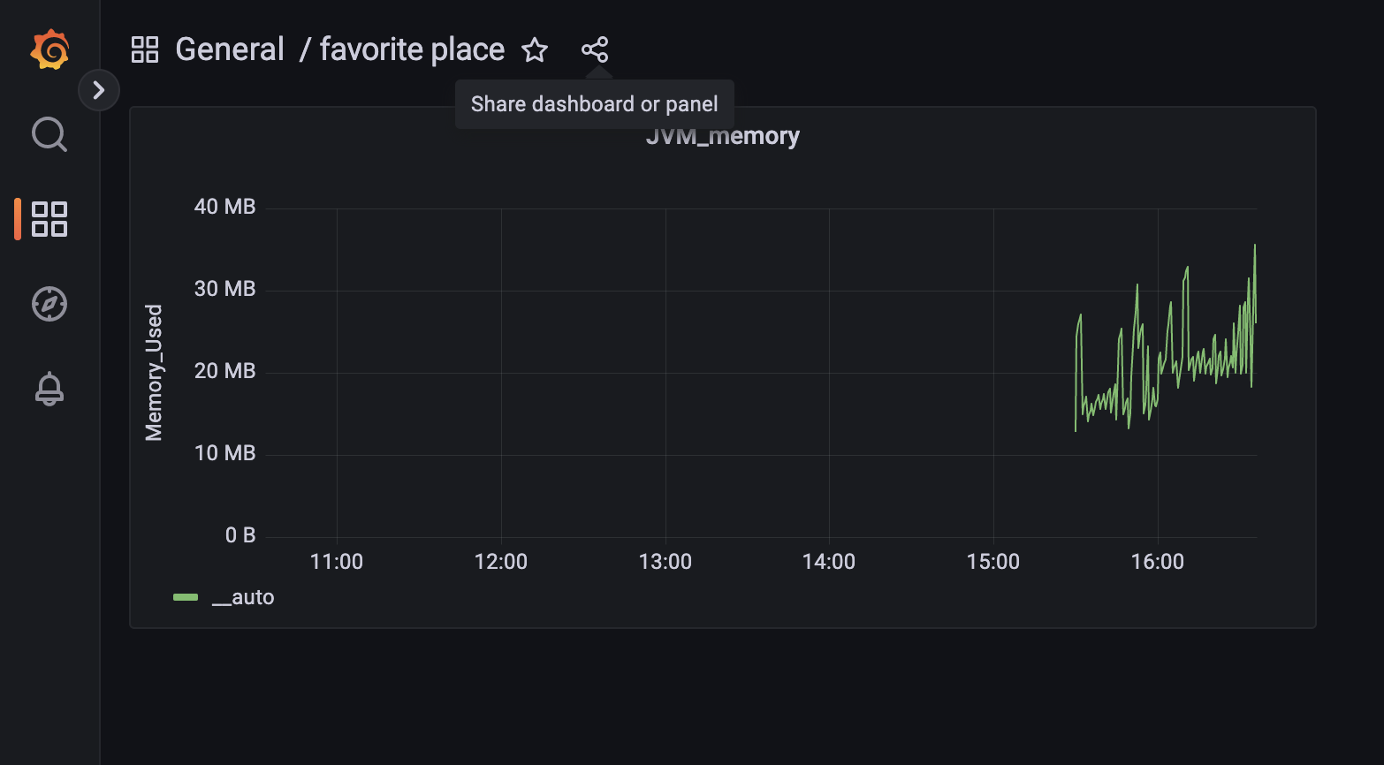Select the favorite place breadcrumb item
The width and height of the screenshot is (1384, 765).
coord(410,49)
